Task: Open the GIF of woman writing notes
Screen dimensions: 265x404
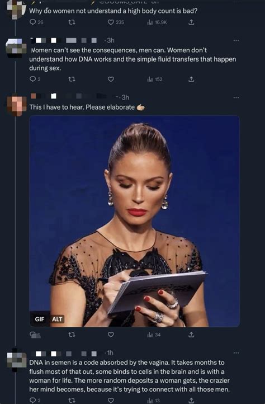Action: [x=134, y=221]
